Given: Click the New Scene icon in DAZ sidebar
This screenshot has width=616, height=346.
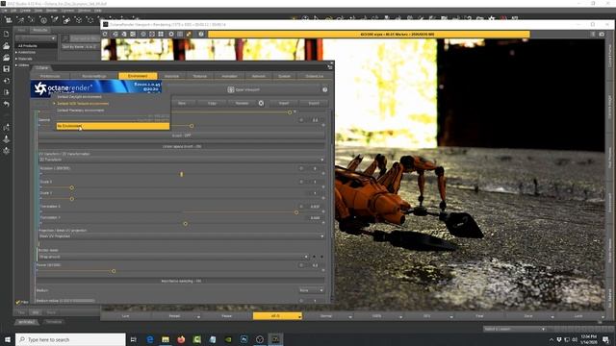Looking at the screenshot, I should tap(7, 35).
